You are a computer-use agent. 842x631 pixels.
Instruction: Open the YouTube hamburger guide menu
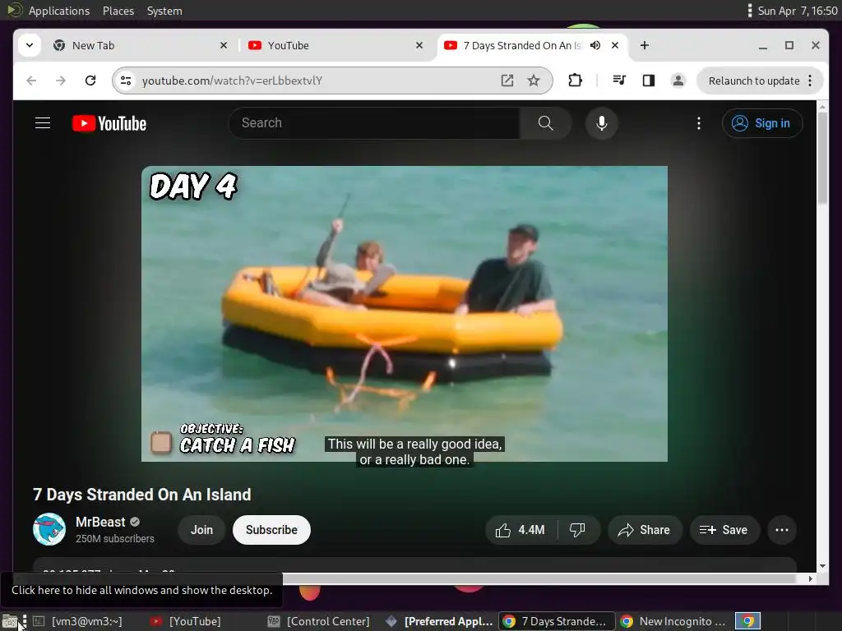coord(43,123)
